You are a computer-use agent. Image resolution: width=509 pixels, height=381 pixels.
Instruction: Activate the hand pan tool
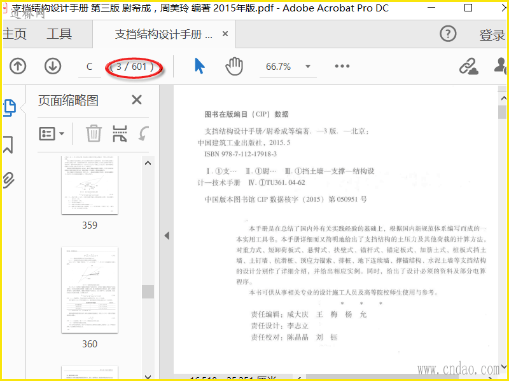click(234, 66)
